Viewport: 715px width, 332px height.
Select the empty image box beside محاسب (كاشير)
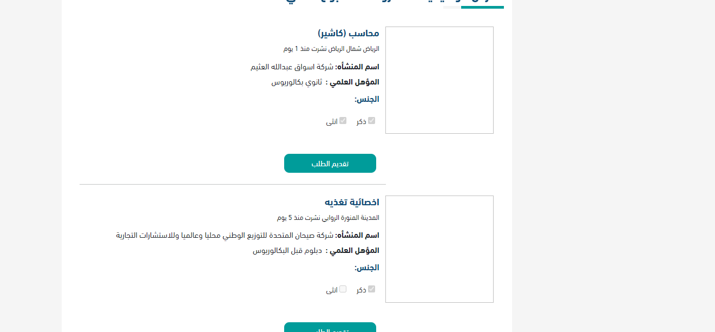[440, 80]
